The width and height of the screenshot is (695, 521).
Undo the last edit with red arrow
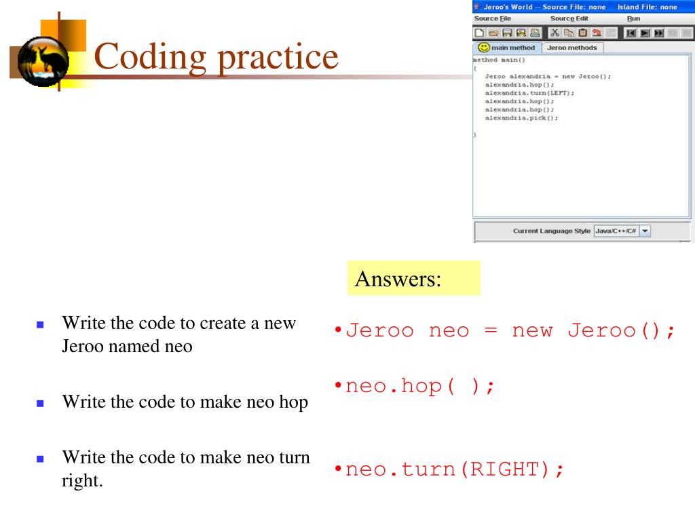click(x=597, y=33)
